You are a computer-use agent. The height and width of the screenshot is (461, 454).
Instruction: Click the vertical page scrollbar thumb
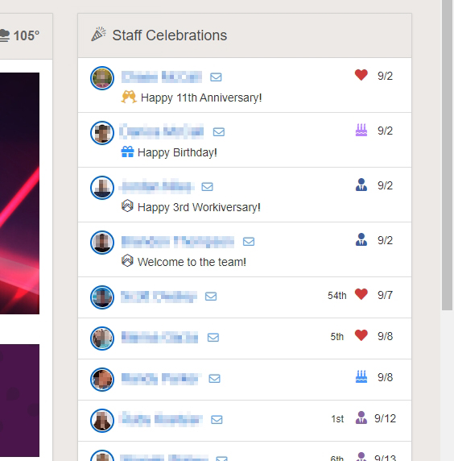click(x=448, y=155)
